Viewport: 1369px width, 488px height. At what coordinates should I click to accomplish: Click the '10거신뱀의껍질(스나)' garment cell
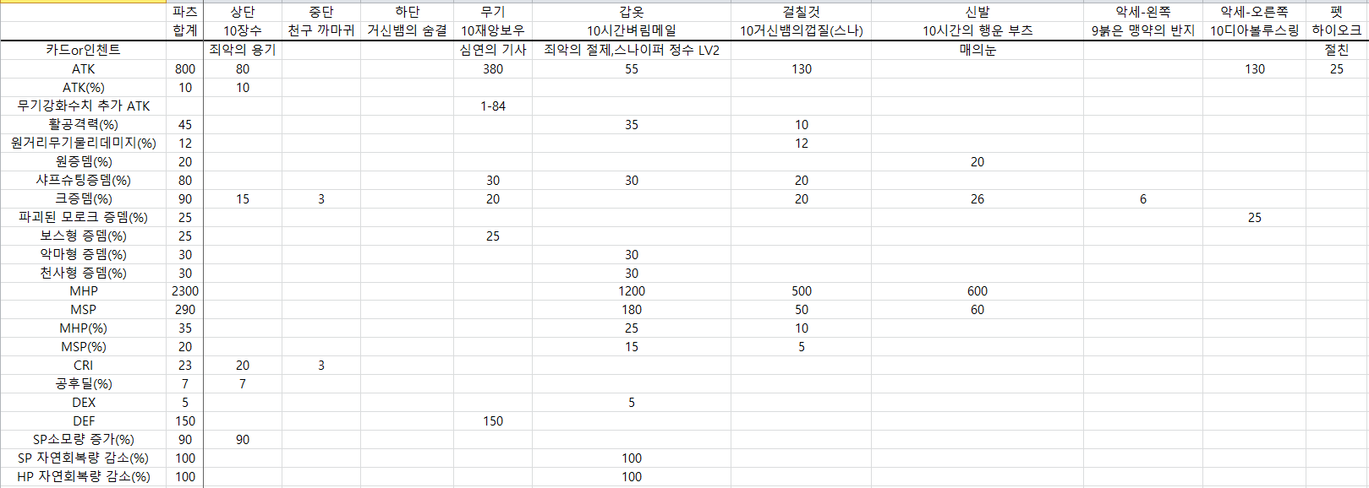pos(801,30)
